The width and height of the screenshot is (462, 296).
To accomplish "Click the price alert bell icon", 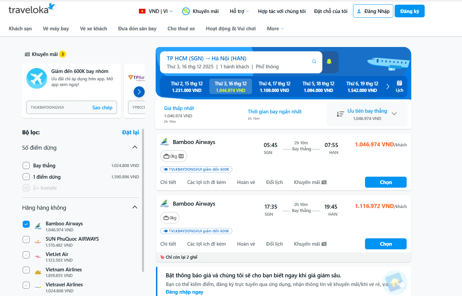I will (x=329, y=62).
